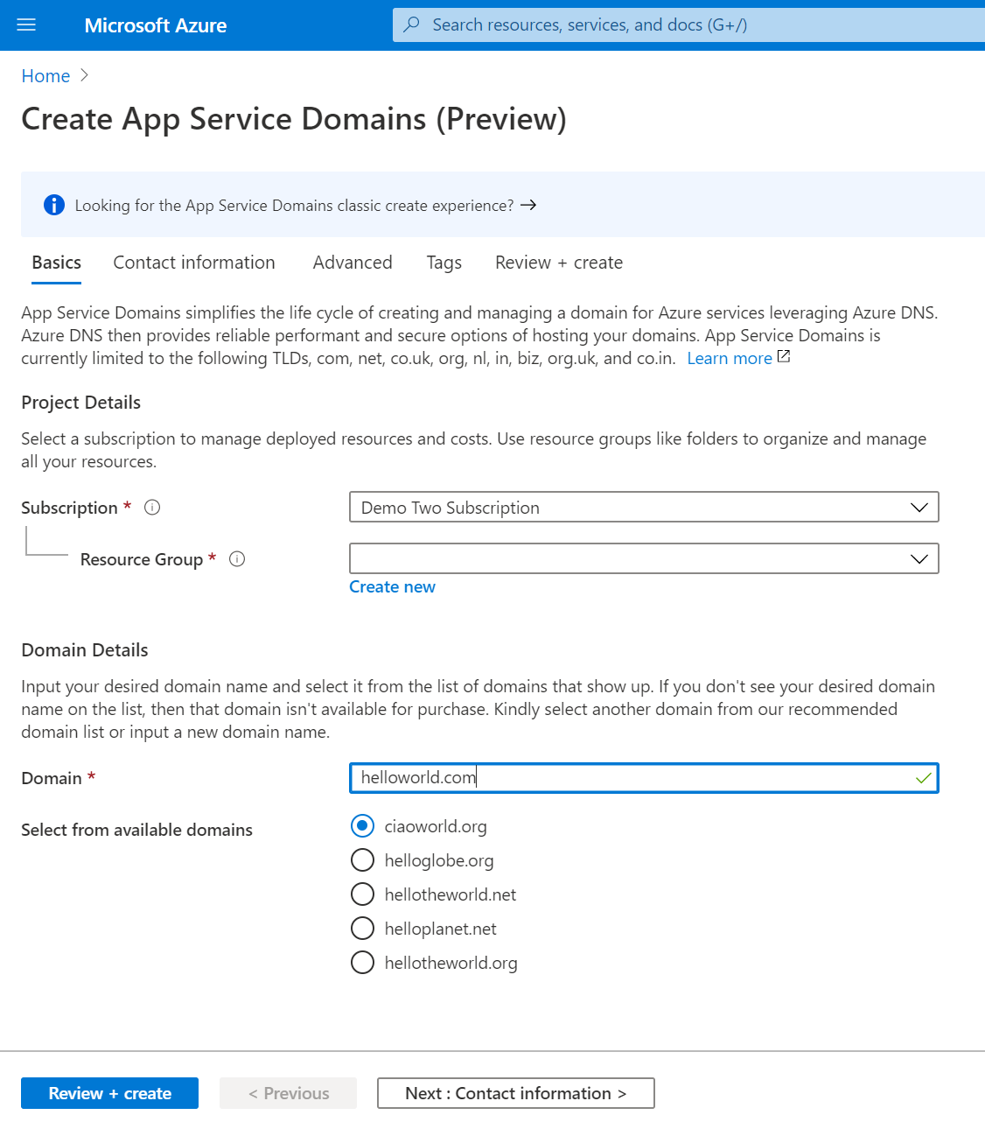Click the info icon in the banner

click(x=53, y=205)
